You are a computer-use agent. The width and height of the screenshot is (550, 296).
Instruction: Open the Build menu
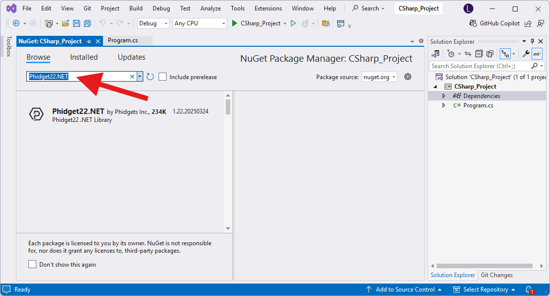[x=136, y=8]
